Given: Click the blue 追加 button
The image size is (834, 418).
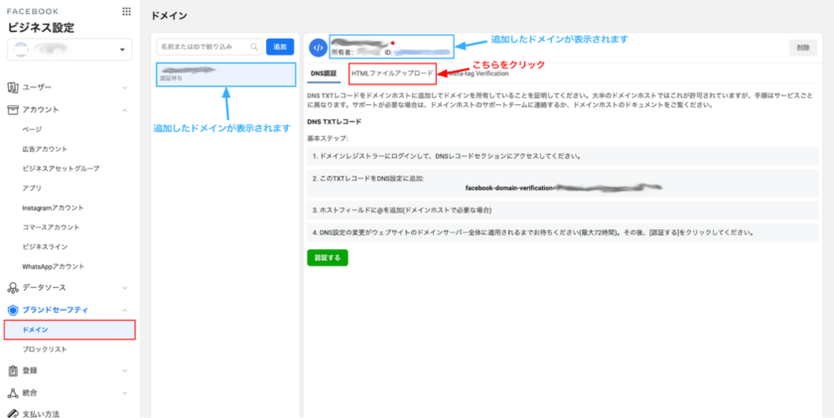Looking at the screenshot, I should (x=280, y=47).
